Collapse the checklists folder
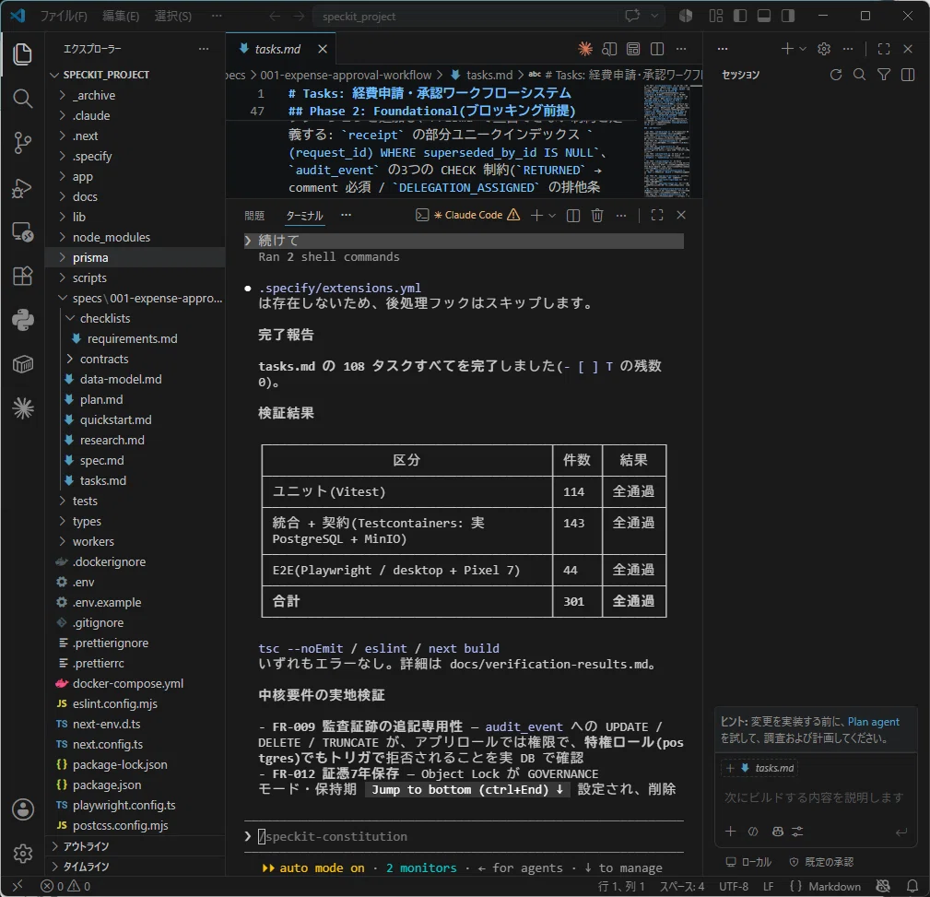930x897 pixels. pos(135,319)
